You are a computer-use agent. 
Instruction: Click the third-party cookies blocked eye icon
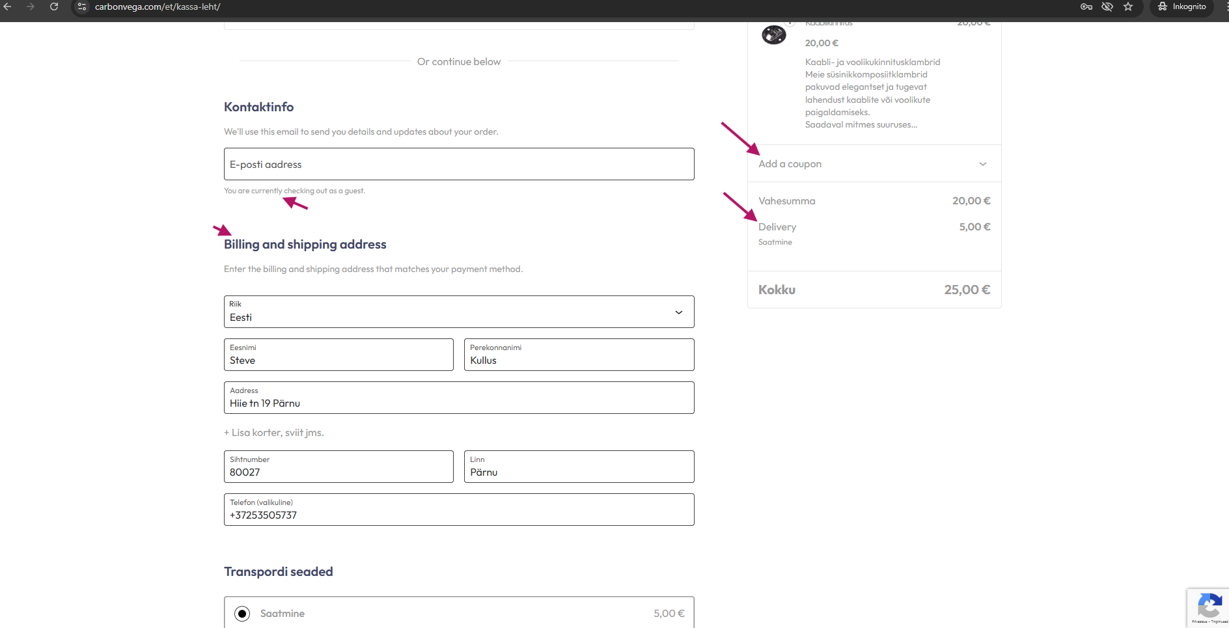(1107, 7)
